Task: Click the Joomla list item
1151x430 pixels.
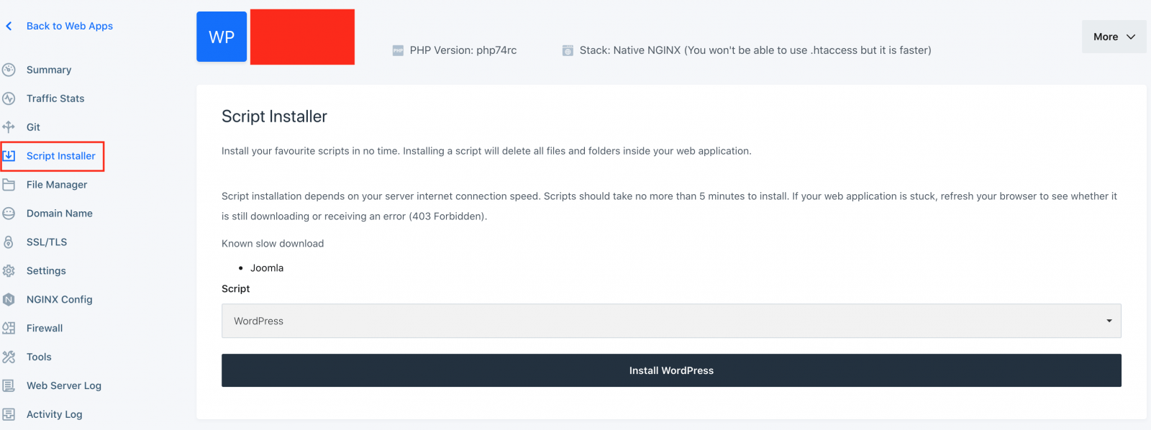Action: (267, 268)
